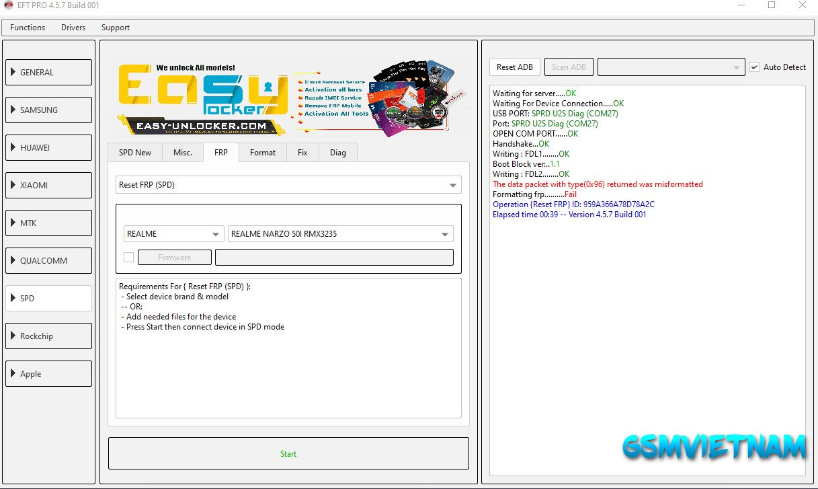Select the FRP tab

pyautogui.click(x=221, y=152)
